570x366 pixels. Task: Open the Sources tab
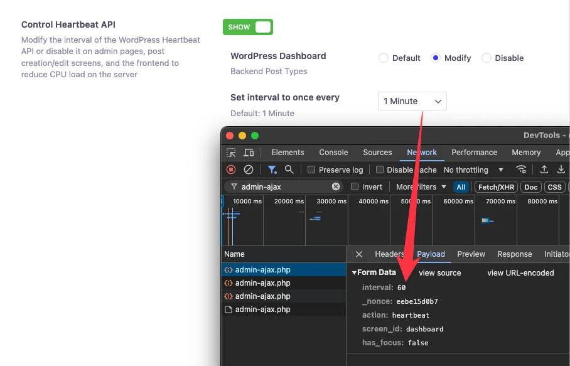click(377, 153)
